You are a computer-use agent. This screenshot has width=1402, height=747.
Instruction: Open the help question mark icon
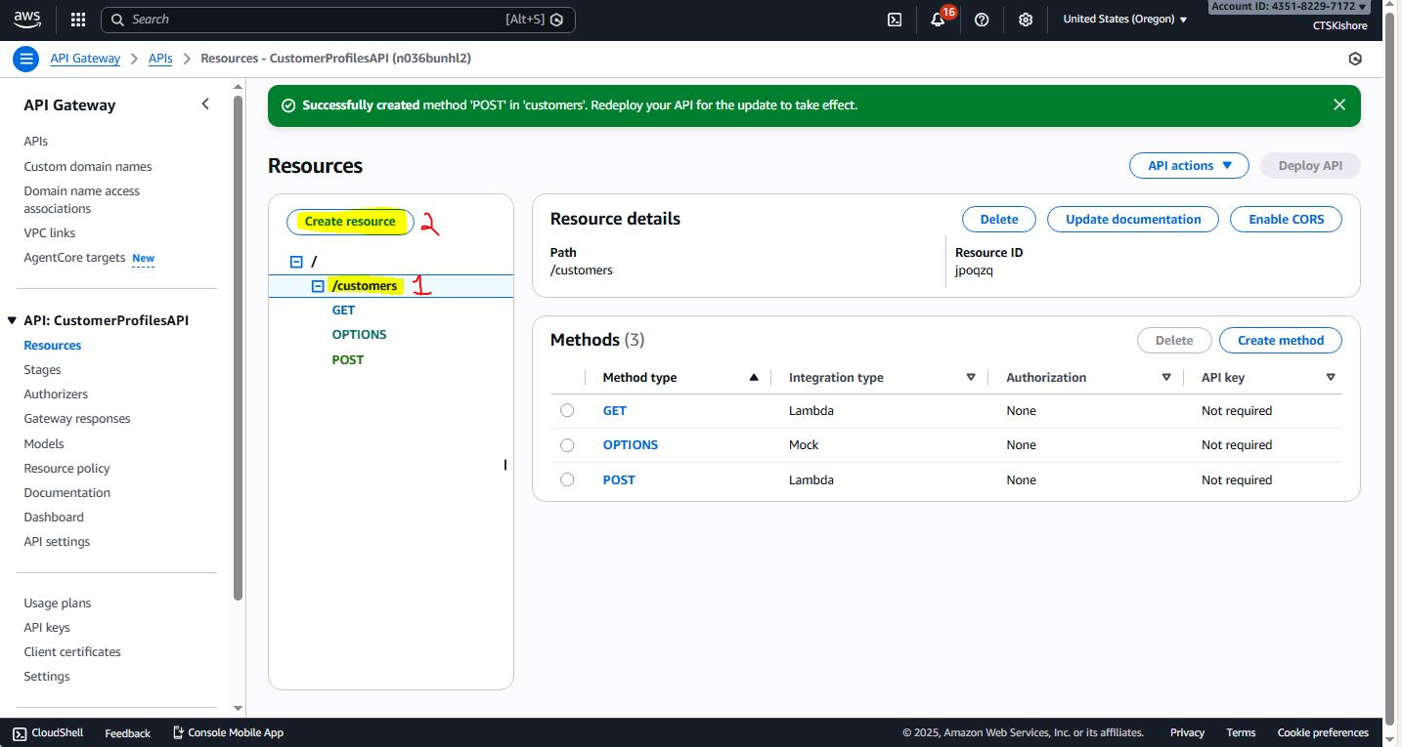(x=982, y=20)
